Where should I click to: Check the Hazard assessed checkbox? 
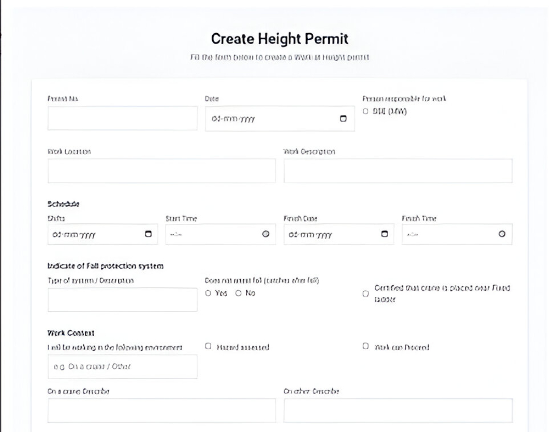pos(208,346)
